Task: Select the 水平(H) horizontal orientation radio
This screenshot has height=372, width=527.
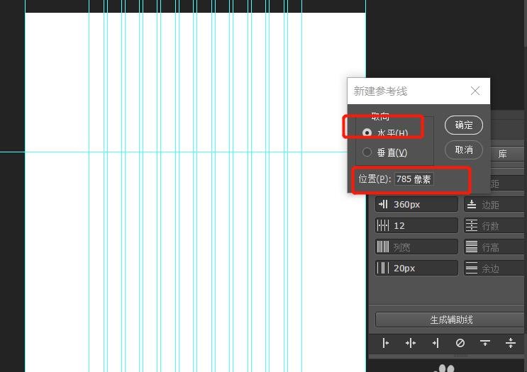Action: tap(367, 133)
